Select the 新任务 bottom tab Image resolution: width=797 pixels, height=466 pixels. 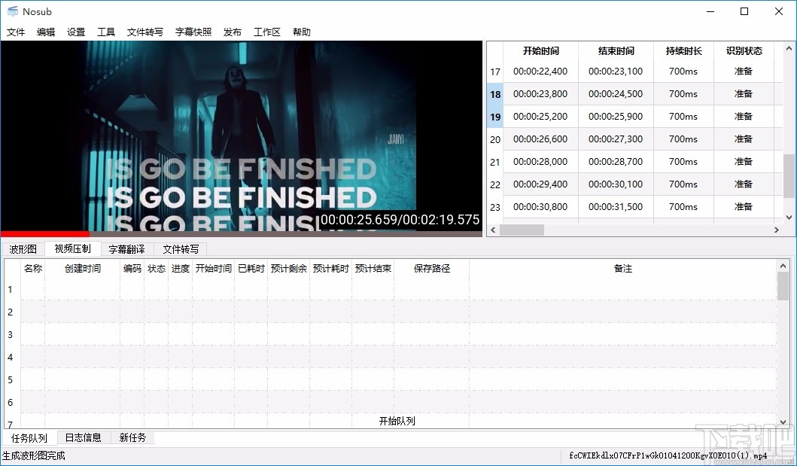[x=132, y=437]
